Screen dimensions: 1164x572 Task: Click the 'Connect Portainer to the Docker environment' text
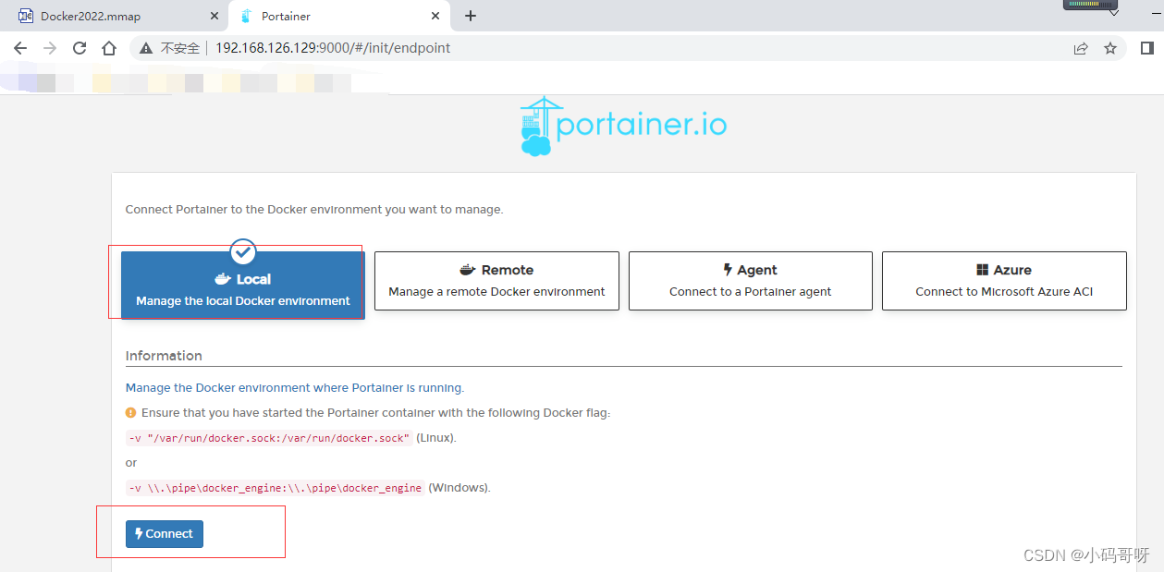(314, 210)
